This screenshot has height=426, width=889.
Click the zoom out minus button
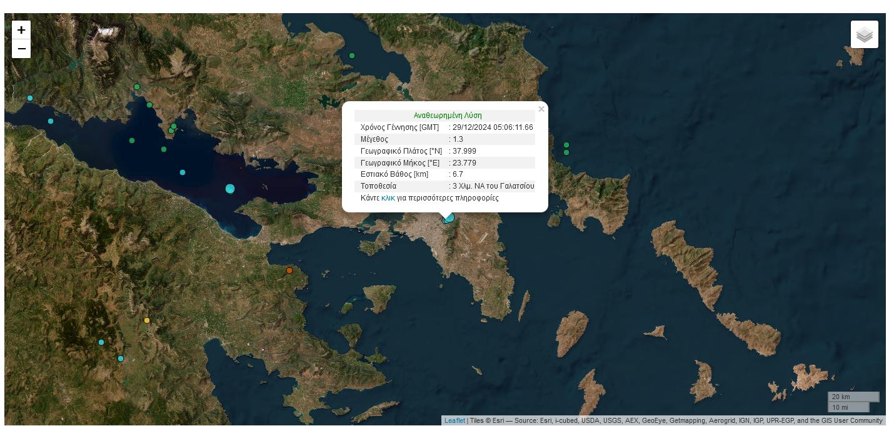pos(21,49)
